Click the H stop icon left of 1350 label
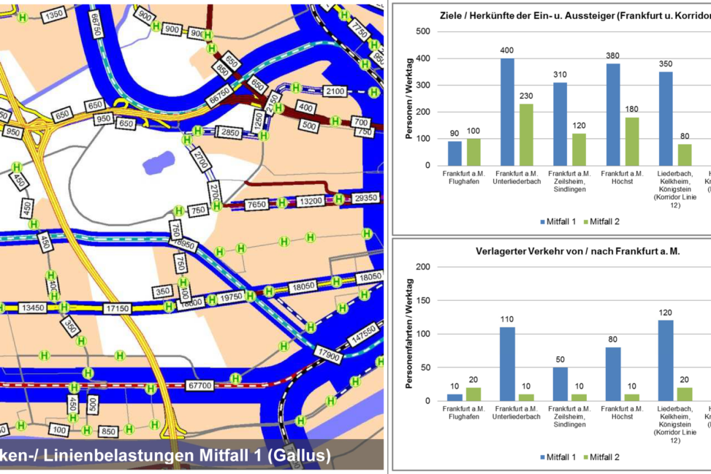This screenshot has height=474, width=711. pyautogui.click(x=23, y=18)
